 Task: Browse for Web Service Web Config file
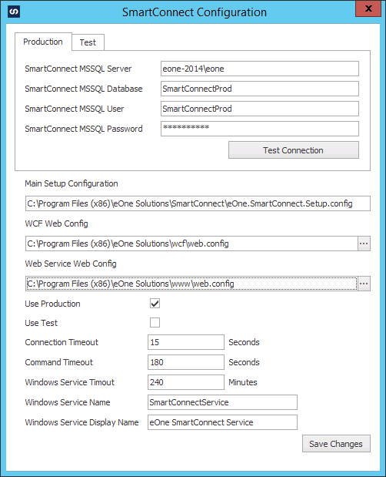coord(364,284)
